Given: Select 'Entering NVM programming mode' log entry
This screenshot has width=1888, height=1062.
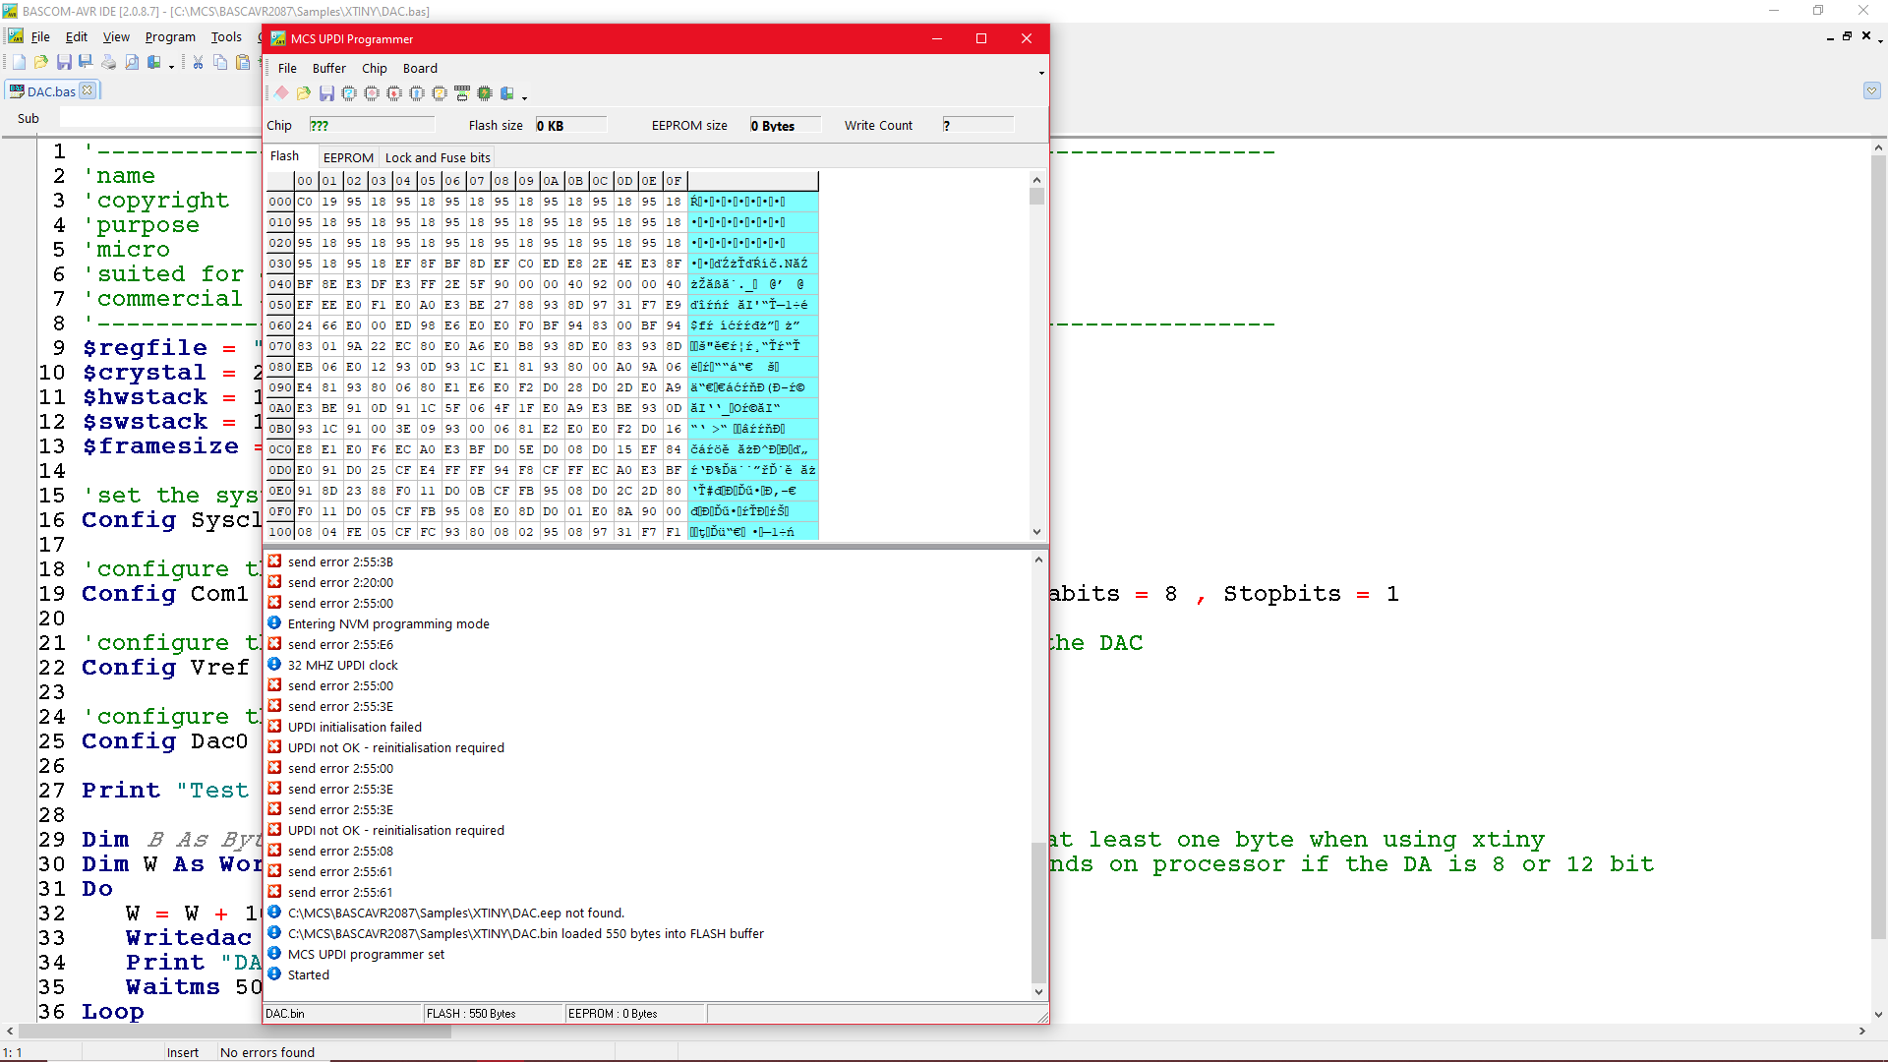Looking at the screenshot, I should point(388,623).
